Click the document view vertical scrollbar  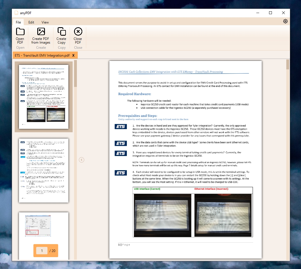(287, 65)
